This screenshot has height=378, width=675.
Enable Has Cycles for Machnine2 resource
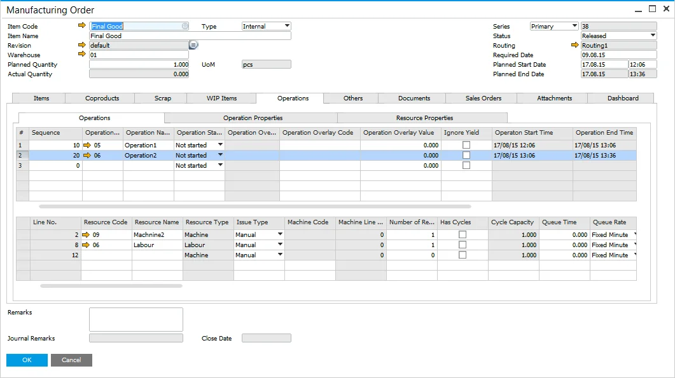tap(463, 235)
